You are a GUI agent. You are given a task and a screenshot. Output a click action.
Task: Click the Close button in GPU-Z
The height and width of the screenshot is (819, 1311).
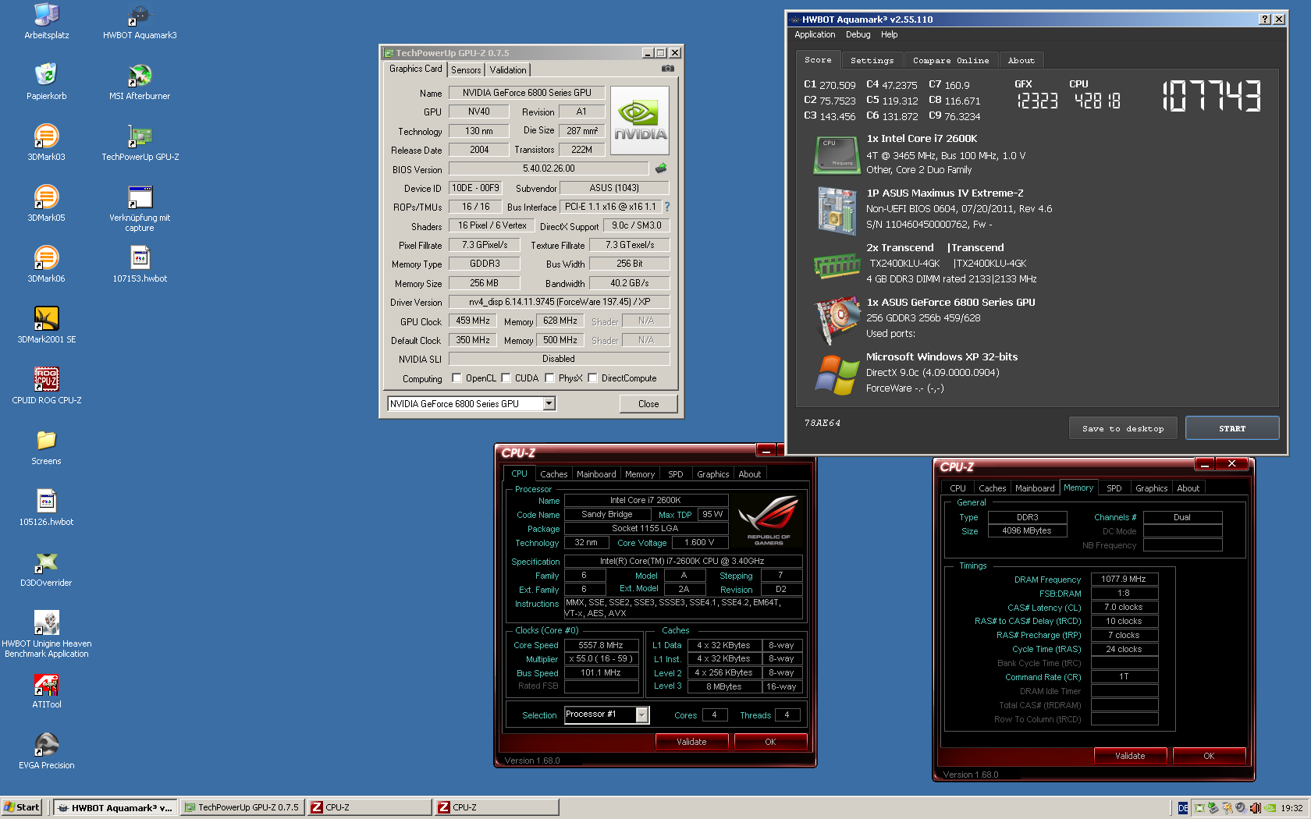[648, 404]
